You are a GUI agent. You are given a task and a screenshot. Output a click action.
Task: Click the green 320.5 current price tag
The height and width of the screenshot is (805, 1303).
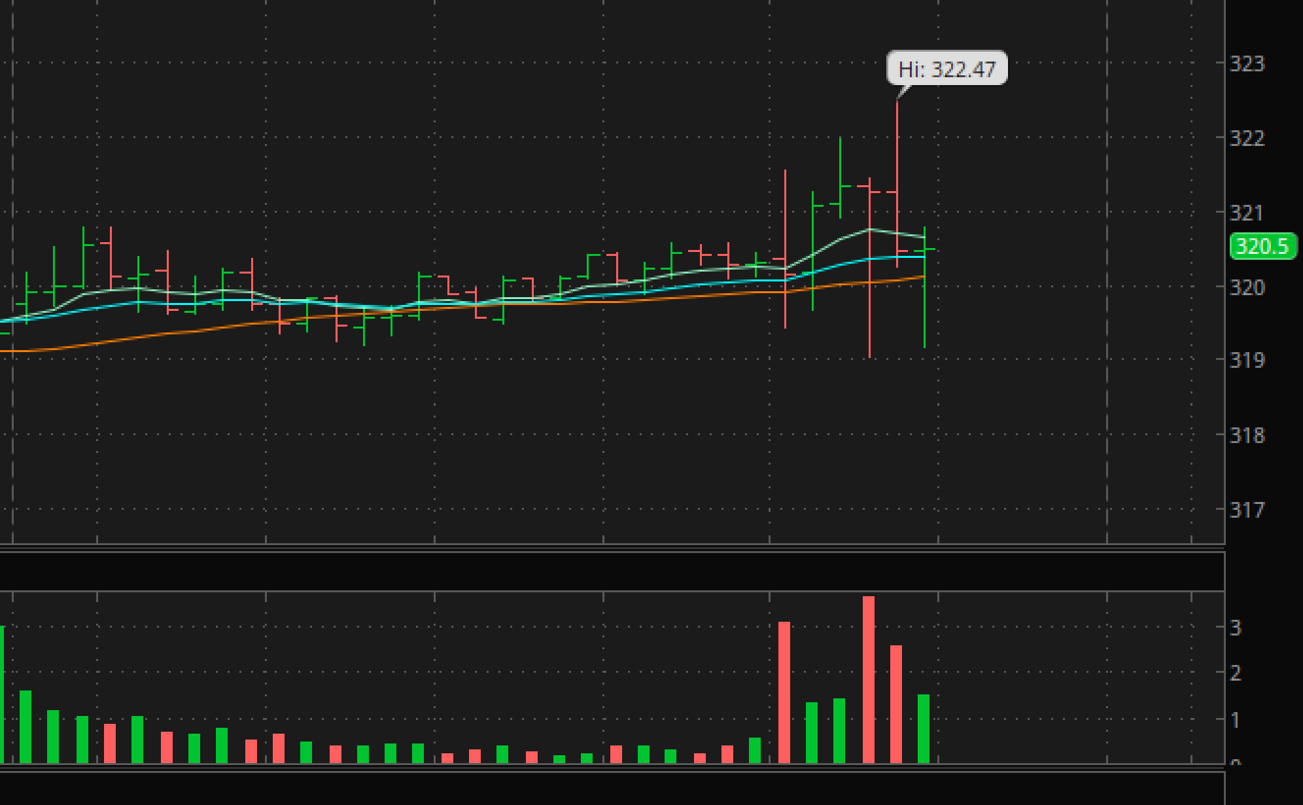pos(1262,246)
